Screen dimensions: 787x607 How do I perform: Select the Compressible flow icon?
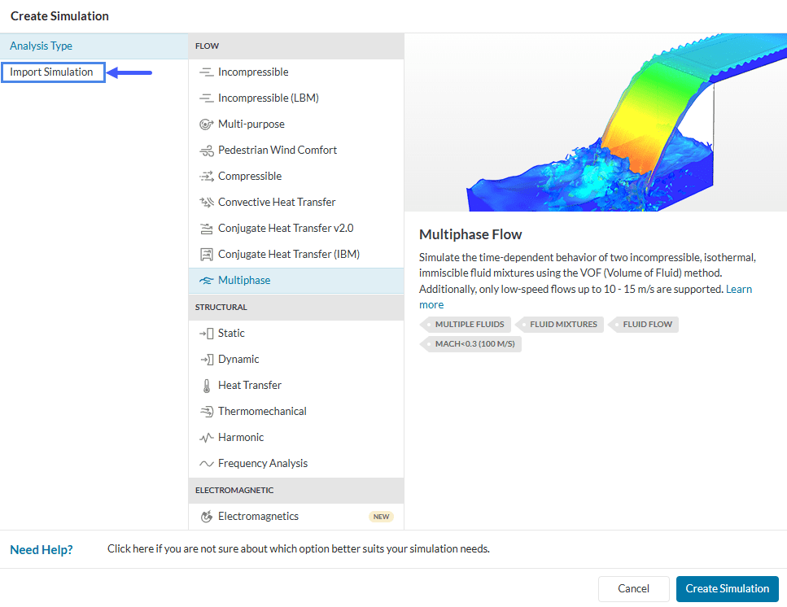(206, 177)
